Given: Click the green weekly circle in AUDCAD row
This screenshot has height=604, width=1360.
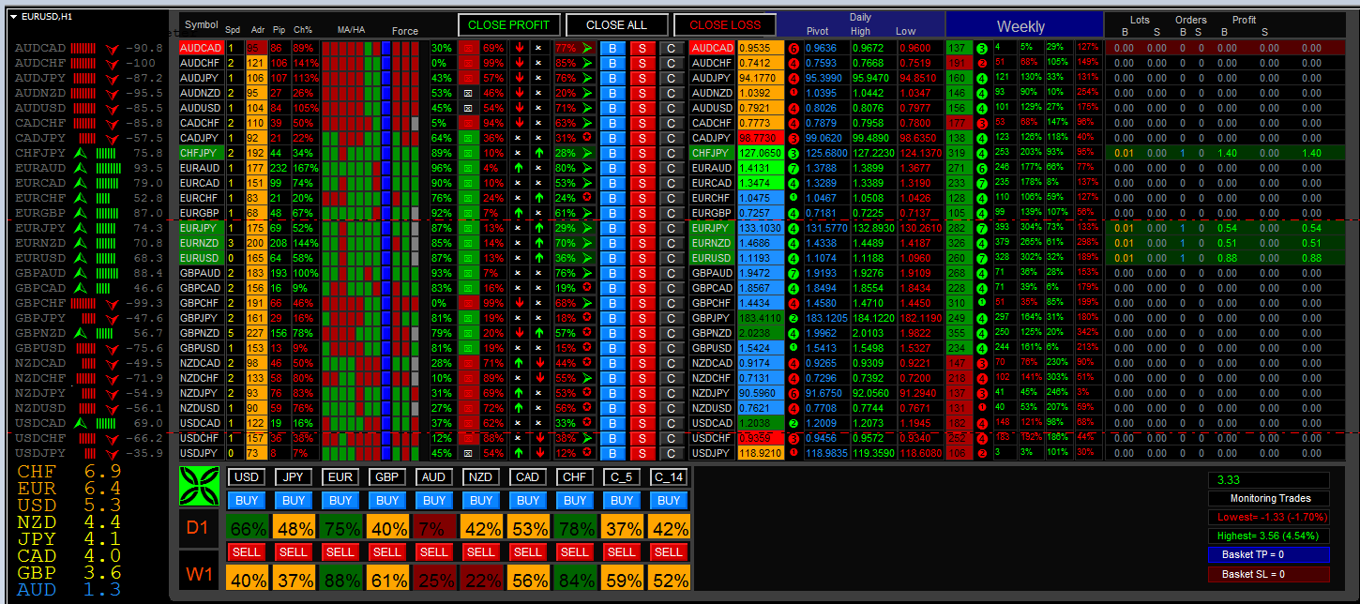Looking at the screenshot, I should click(981, 48).
